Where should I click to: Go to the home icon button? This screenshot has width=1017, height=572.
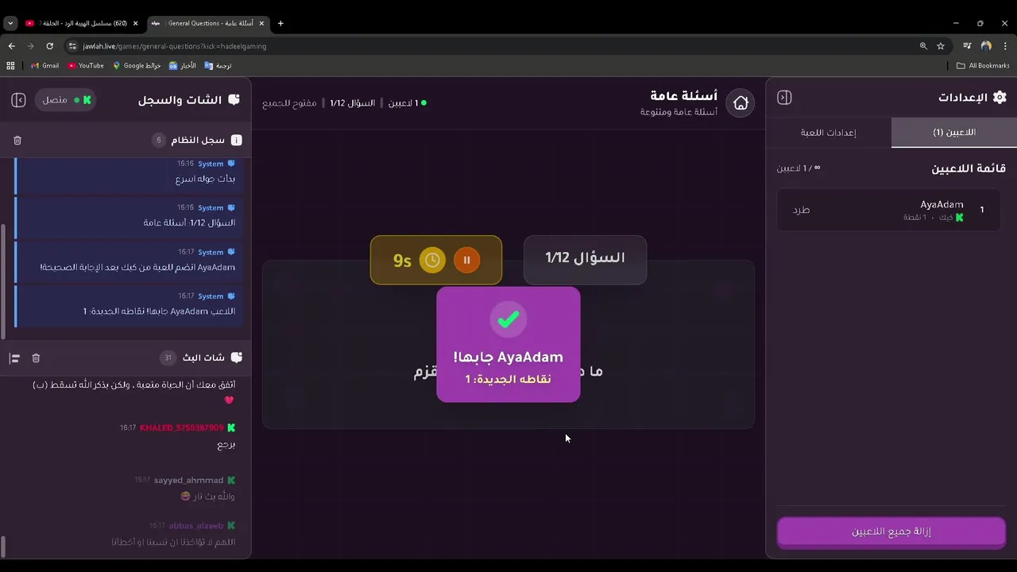coord(741,102)
